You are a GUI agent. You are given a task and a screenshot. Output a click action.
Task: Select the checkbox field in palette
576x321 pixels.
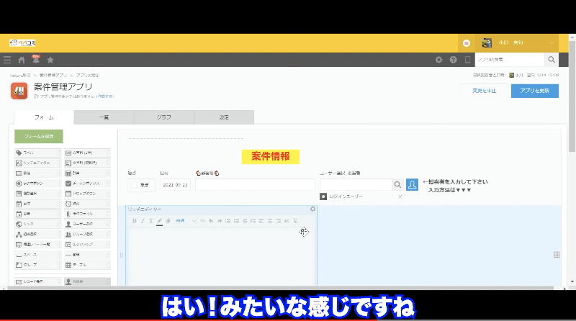coord(86,184)
